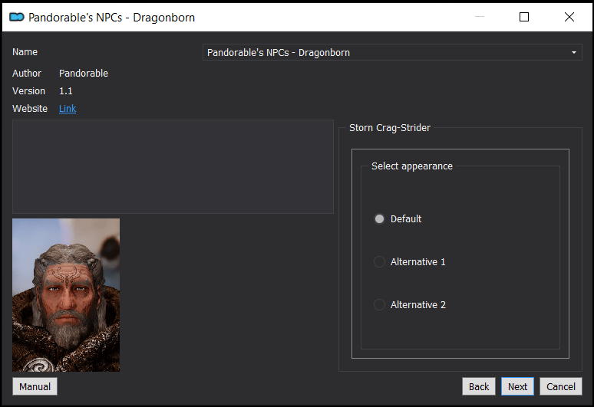The width and height of the screenshot is (594, 407).
Task: Minimize the installer dialog window
Action: 480,17
